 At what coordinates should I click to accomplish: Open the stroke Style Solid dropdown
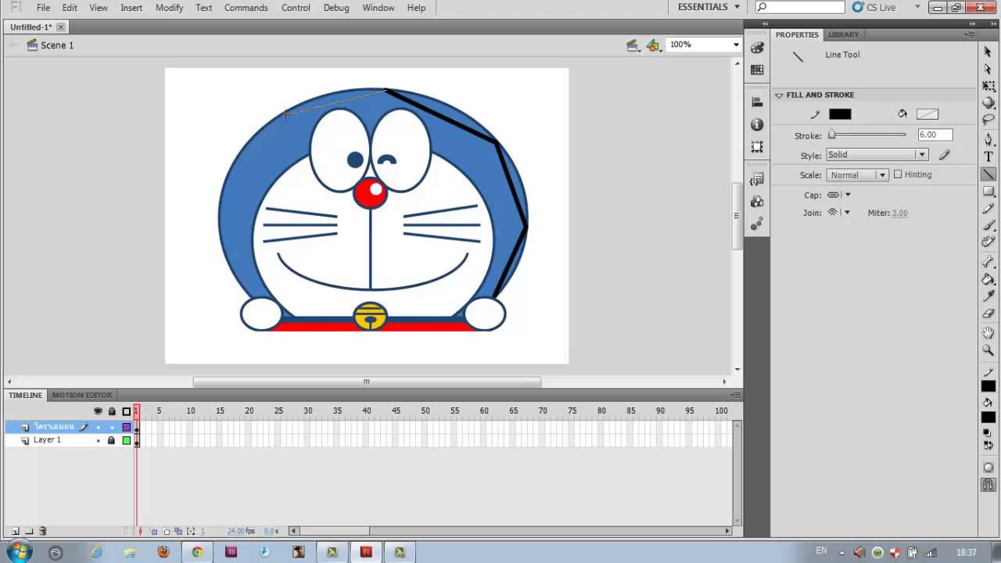(x=877, y=155)
